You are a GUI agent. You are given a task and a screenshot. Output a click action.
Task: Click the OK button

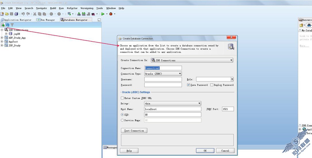(205, 151)
